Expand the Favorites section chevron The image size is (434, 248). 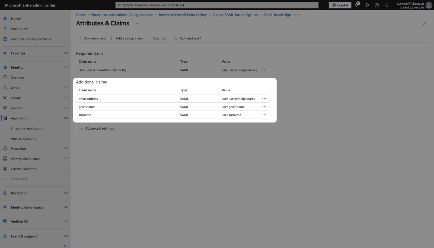pos(66,53)
